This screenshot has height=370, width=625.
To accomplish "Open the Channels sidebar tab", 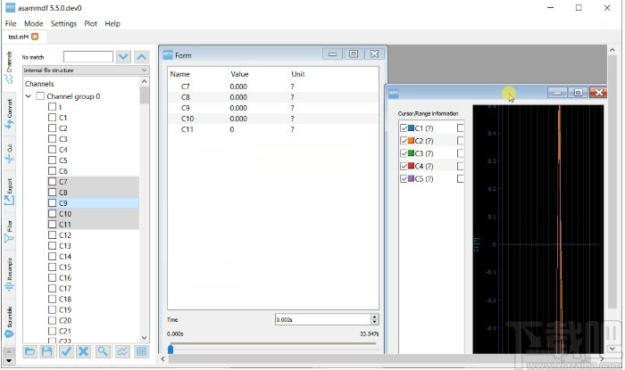I will (x=9, y=67).
